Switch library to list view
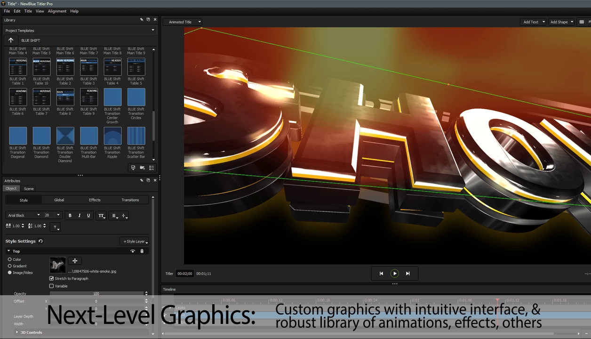This screenshot has width=591, height=339. [x=152, y=168]
